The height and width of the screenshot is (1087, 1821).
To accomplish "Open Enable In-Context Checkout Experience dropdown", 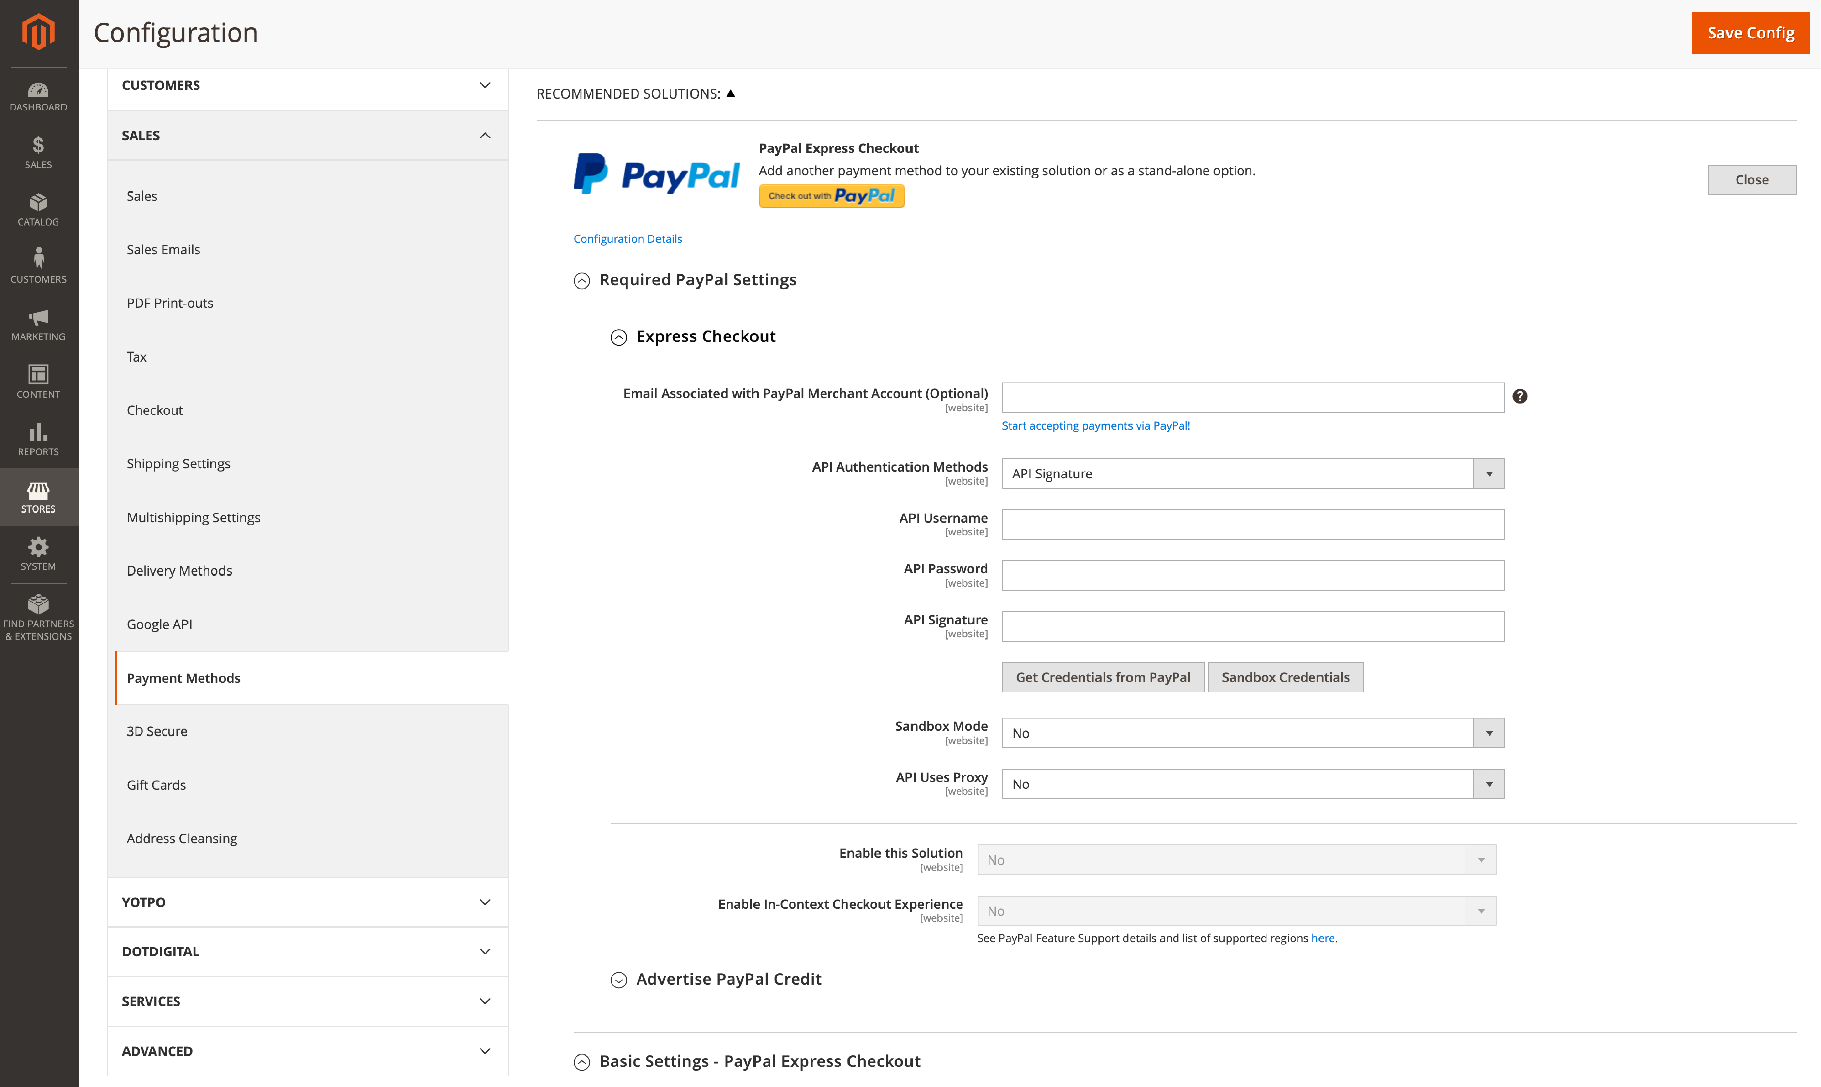I will tap(1237, 911).
